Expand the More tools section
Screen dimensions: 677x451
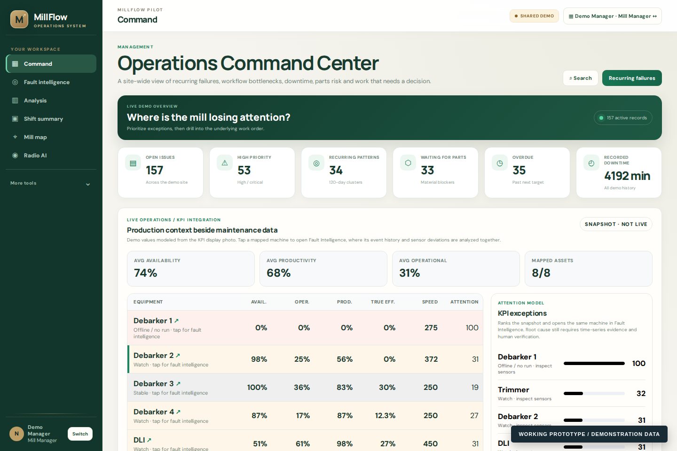coord(51,184)
